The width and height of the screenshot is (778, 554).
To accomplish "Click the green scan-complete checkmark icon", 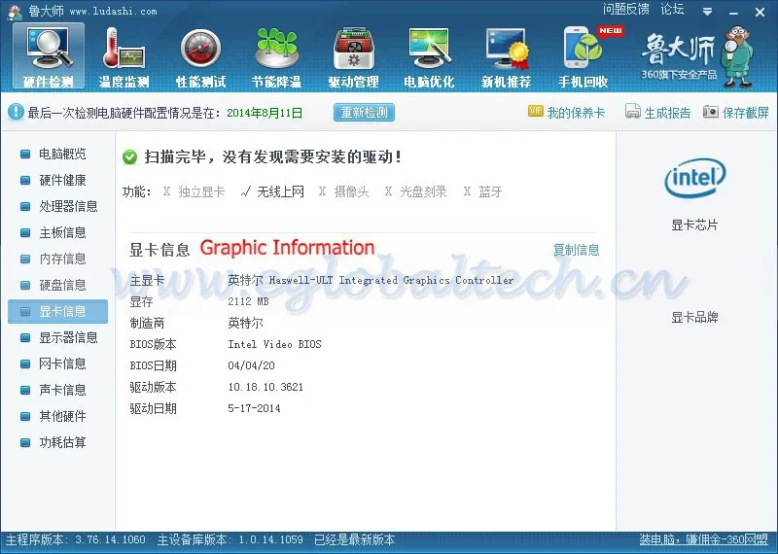I will pos(129,157).
